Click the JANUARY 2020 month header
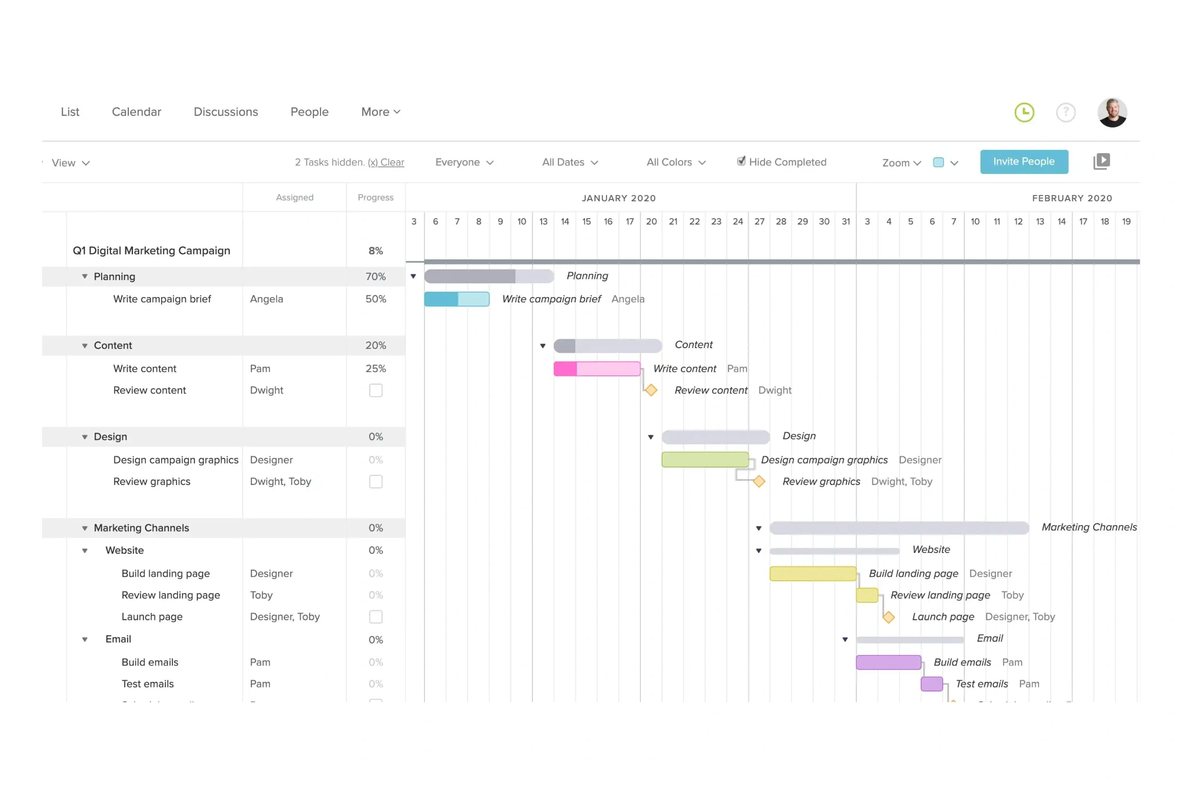The height and width of the screenshot is (788, 1183). click(619, 198)
